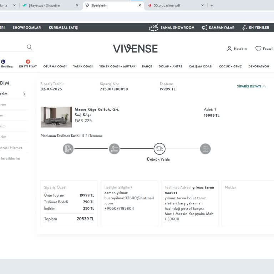The image size is (274, 274).
Task: Click the search magnifier icon
Action: coord(29,47)
